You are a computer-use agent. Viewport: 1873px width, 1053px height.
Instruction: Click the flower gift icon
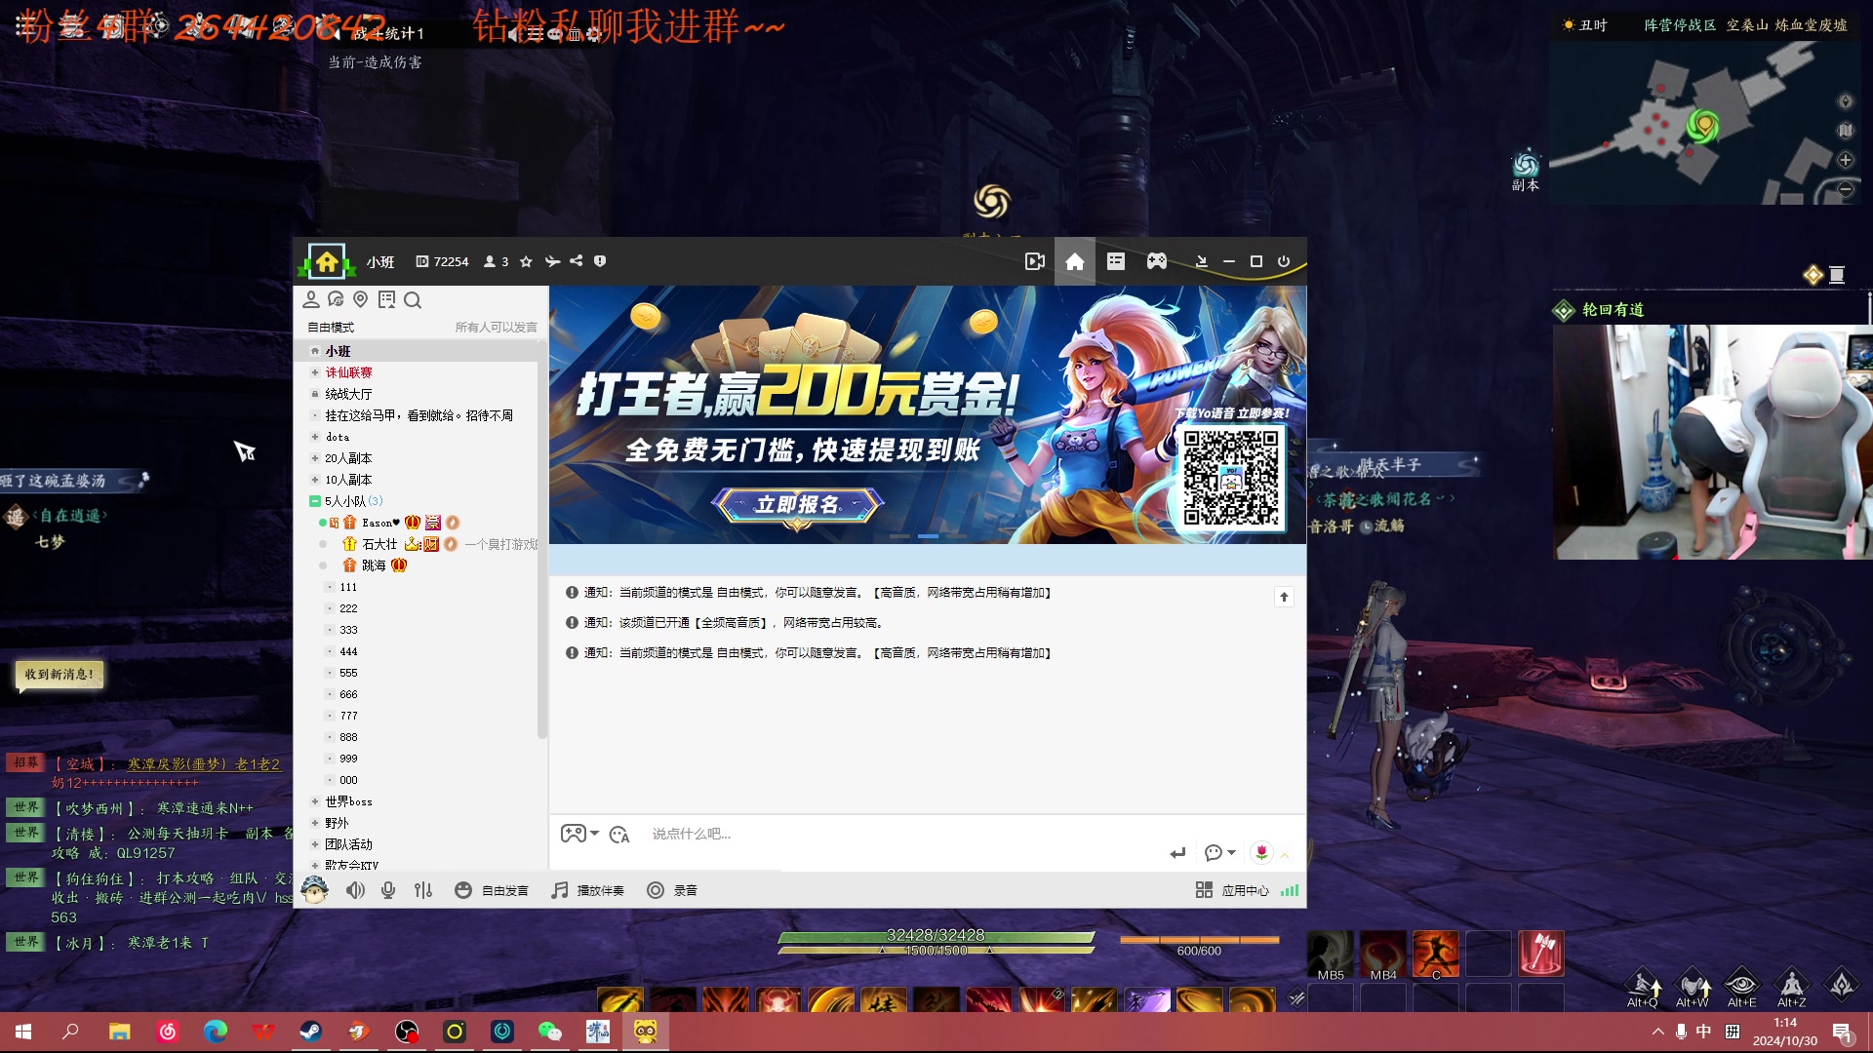[1261, 853]
